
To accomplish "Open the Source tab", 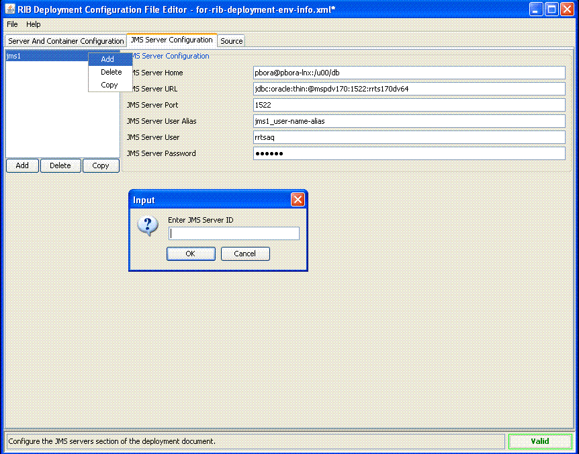I will point(232,41).
